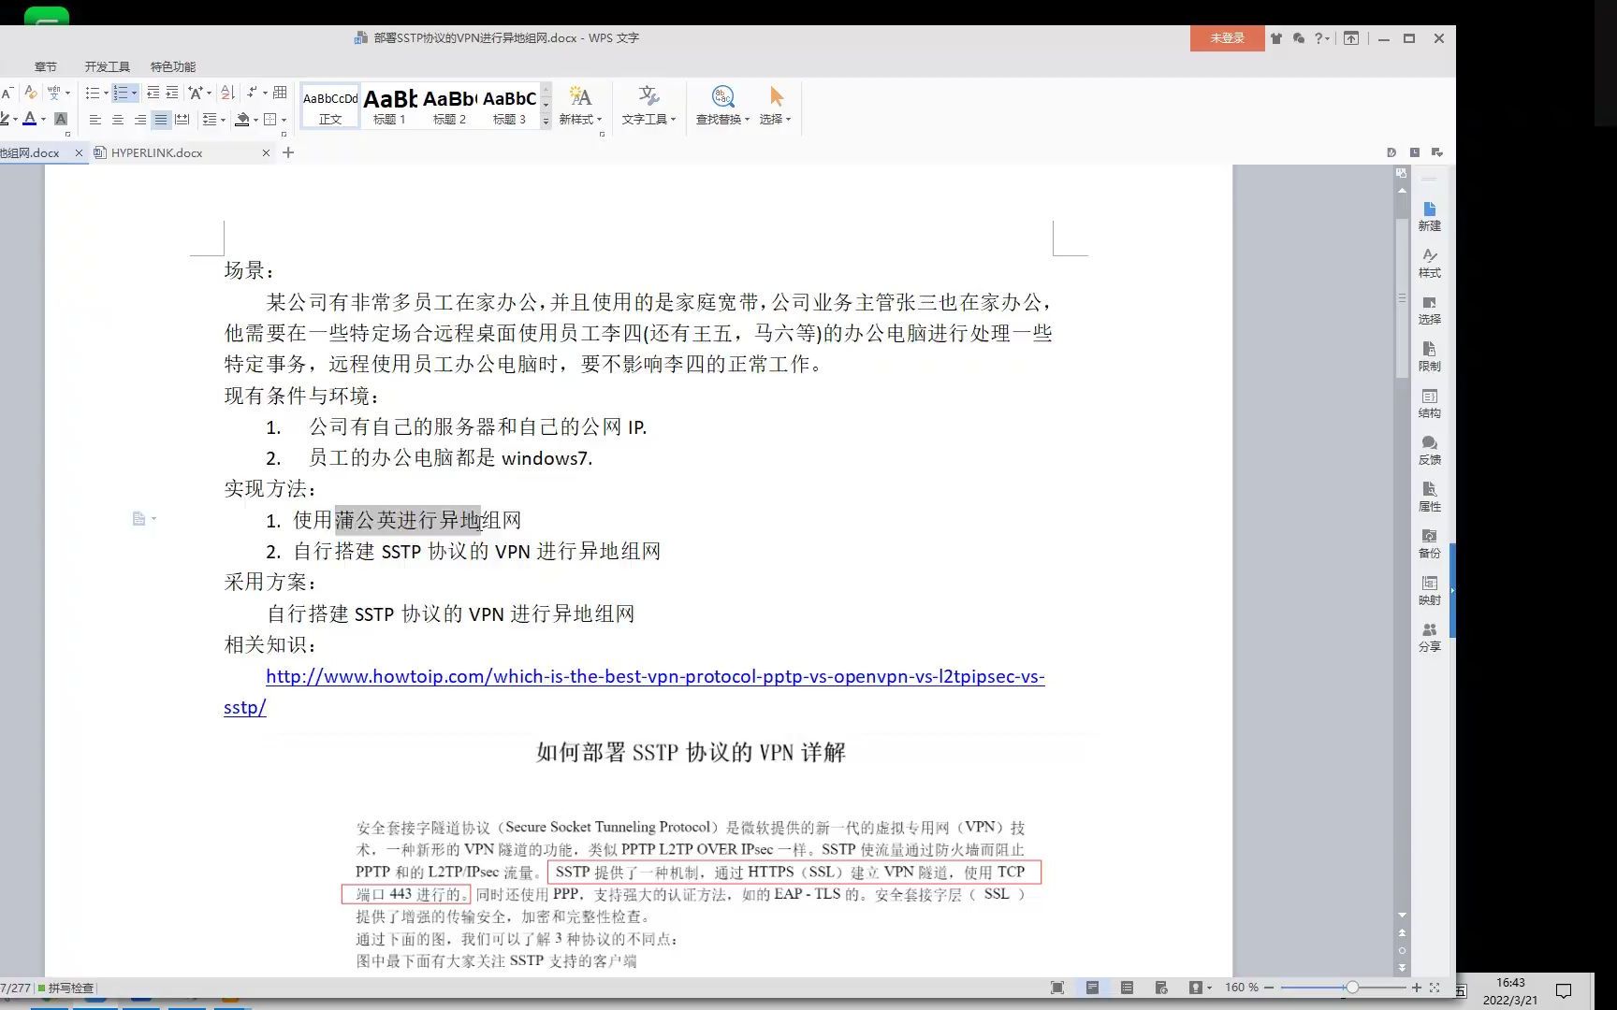The height and width of the screenshot is (1010, 1617).
Task: Toggle numbered list formatting
Action: click(x=120, y=93)
